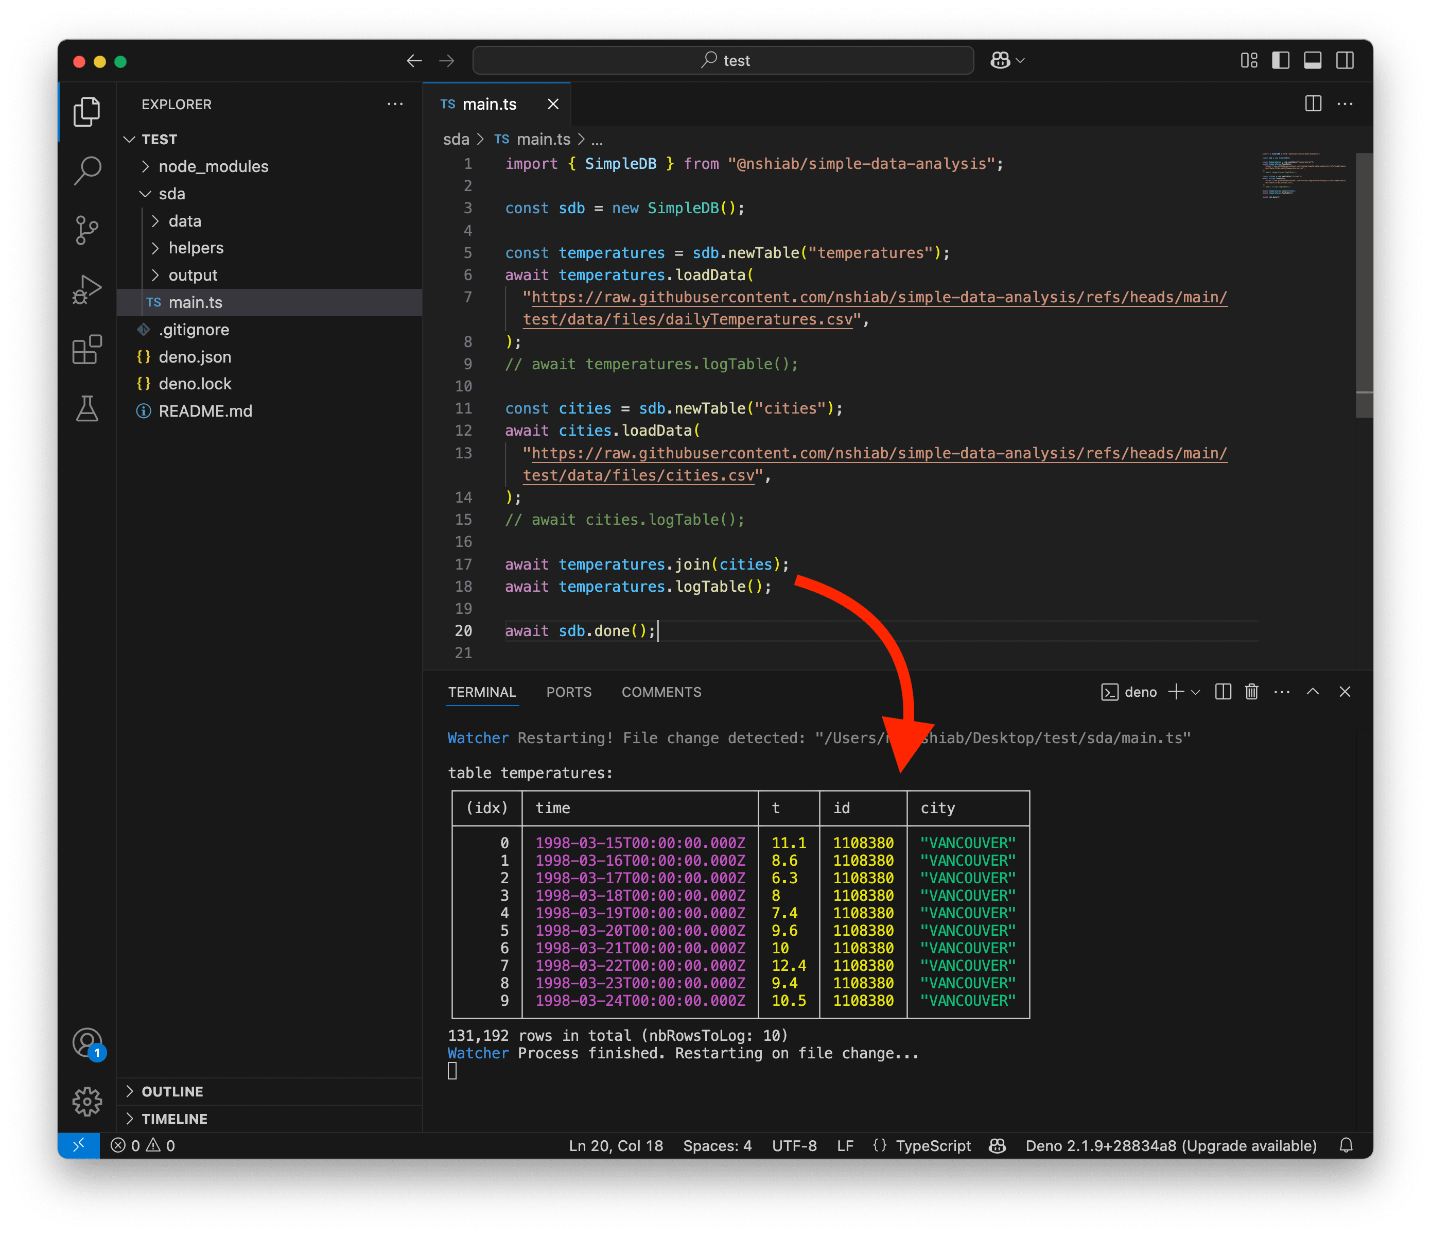Click the editor minimap code preview
1431x1235 pixels.
coord(1303,176)
